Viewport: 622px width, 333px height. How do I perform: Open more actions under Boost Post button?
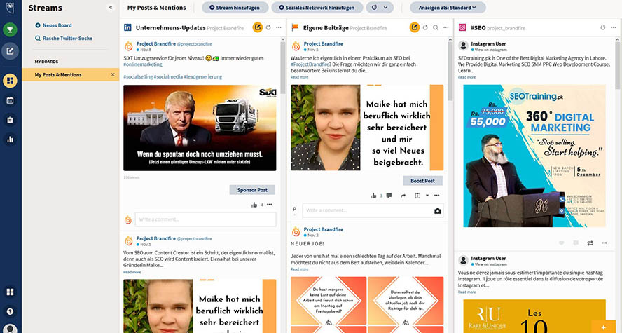pyautogui.click(x=437, y=196)
